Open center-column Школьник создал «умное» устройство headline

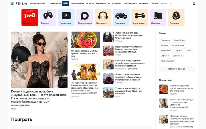[130, 63]
